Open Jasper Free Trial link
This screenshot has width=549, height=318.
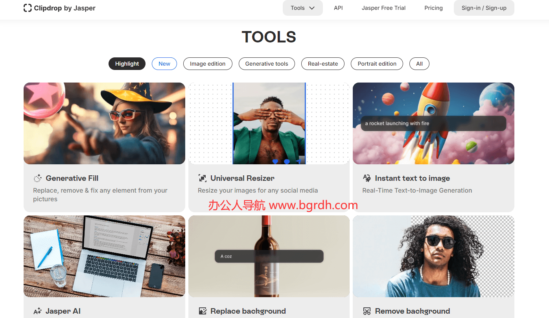pos(383,8)
